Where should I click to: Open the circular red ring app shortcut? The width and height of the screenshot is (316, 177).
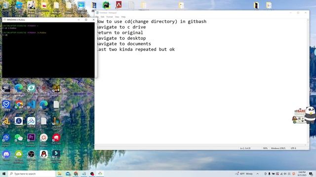point(44,138)
